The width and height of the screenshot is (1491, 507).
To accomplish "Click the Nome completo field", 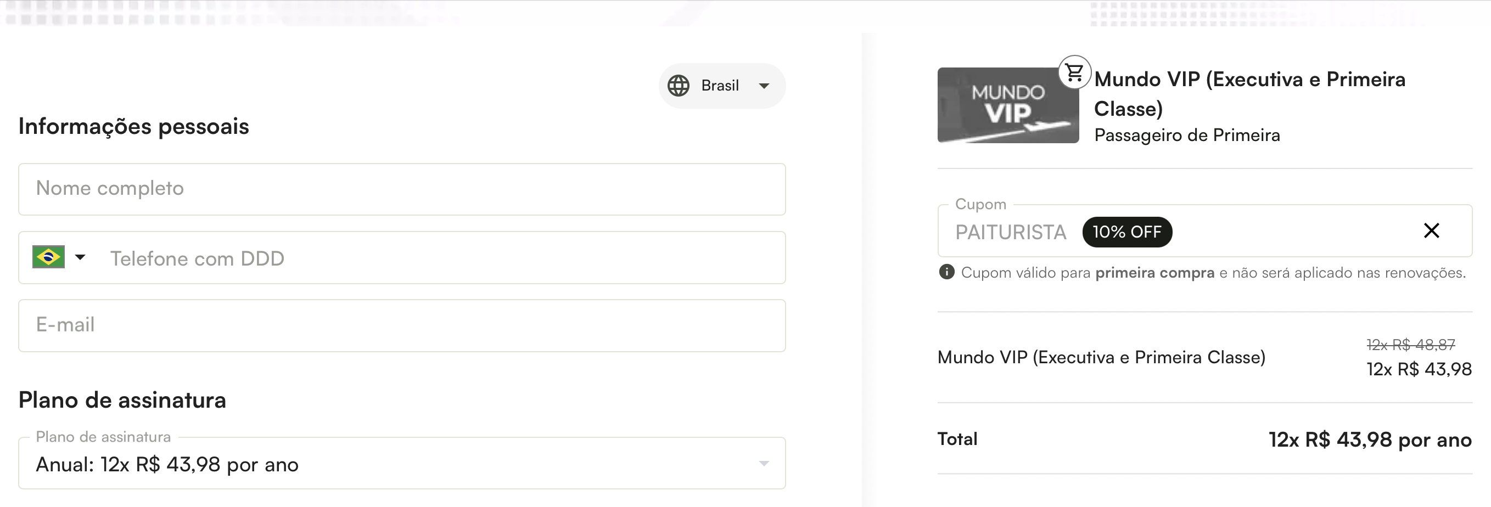I will (x=402, y=189).
